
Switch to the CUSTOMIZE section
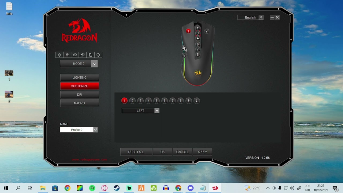coord(79,86)
